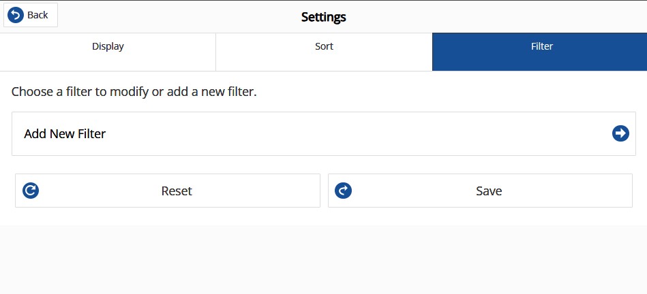Screen dimensions: 647x294
Task: Click the blue back arrow icon
Action: point(16,15)
